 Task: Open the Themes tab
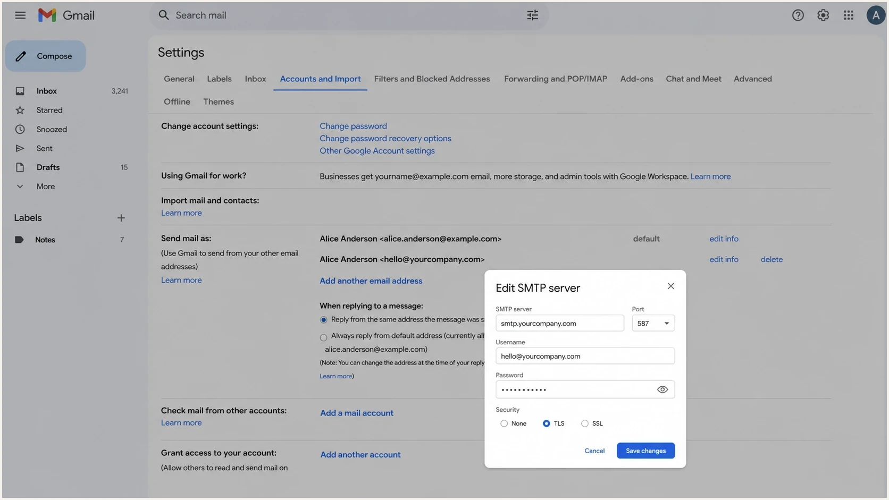point(218,101)
